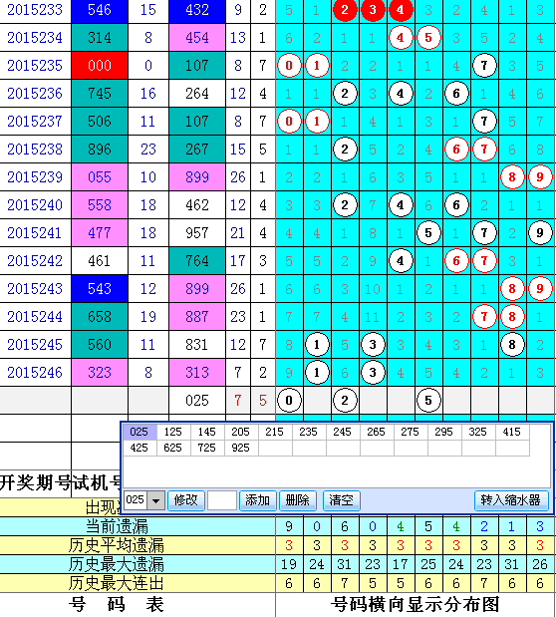The width and height of the screenshot is (556, 617).
Task: Click the 清空 button
Action: pyautogui.click(x=341, y=500)
